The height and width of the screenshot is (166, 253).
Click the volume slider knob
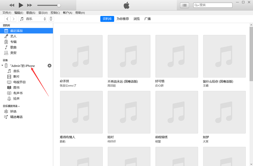59,5
